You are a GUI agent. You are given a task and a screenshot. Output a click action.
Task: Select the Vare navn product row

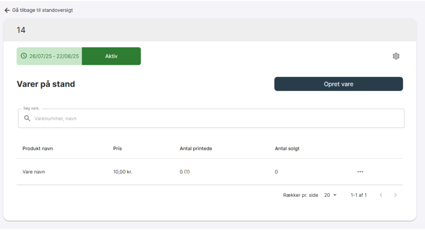click(x=33, y=172)
